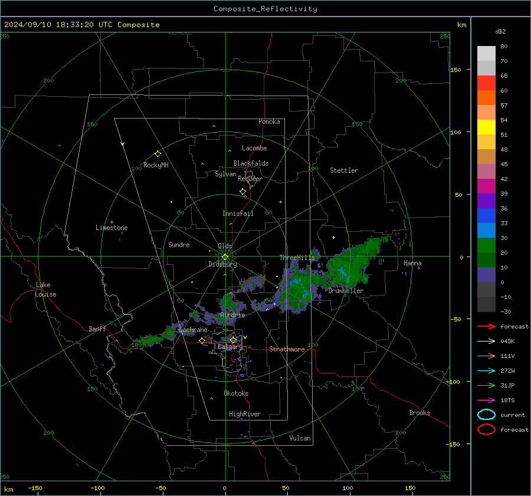Image resolution: width=531 pixels, height=496 pixels.
Task: Click the Drumheller city label
Action: (x=346, y=291)
